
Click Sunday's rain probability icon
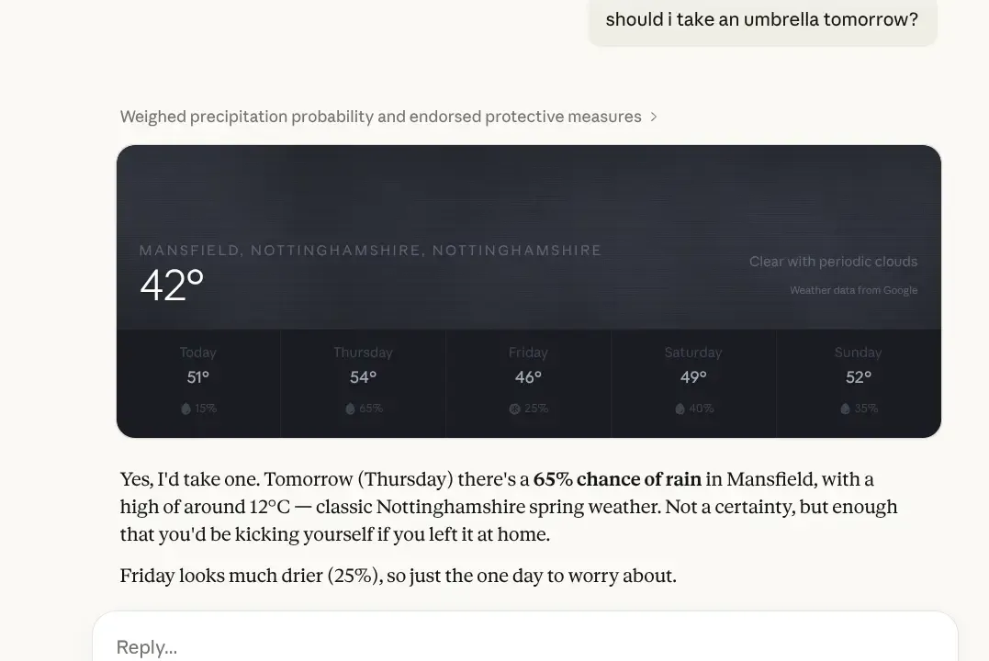click(x=844, y=409)
